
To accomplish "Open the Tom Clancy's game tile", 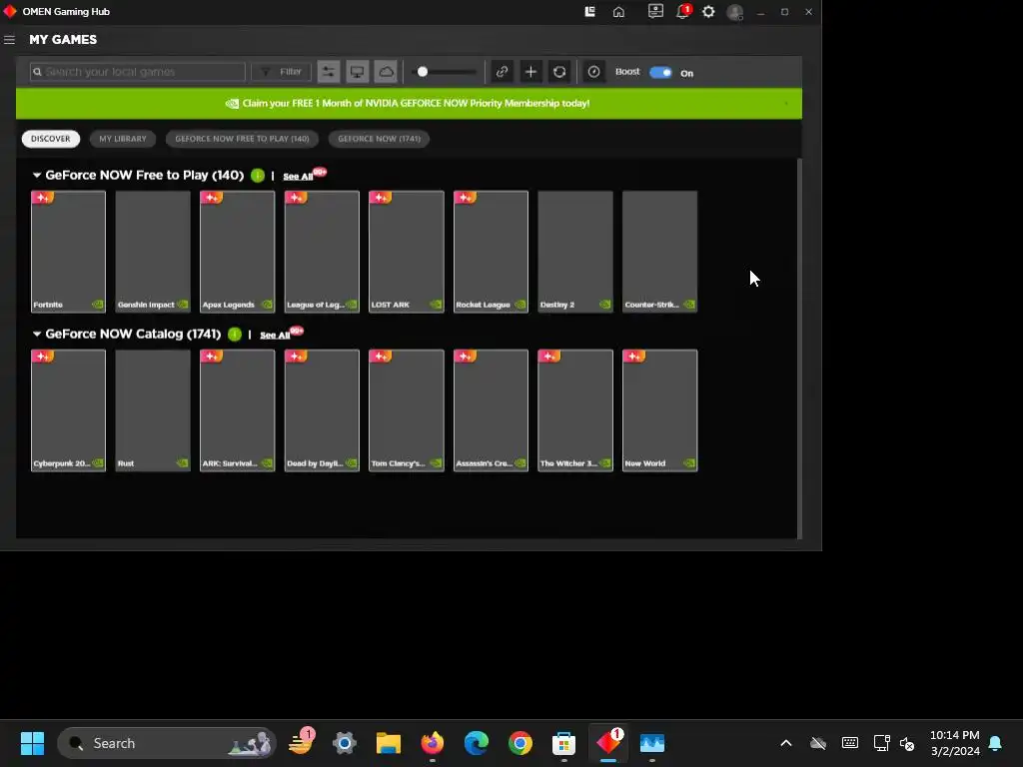I will (x=407, y=410).
